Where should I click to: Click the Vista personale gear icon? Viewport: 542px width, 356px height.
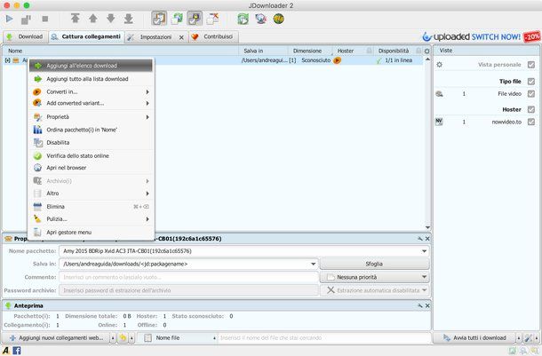[x=439, y=65]
